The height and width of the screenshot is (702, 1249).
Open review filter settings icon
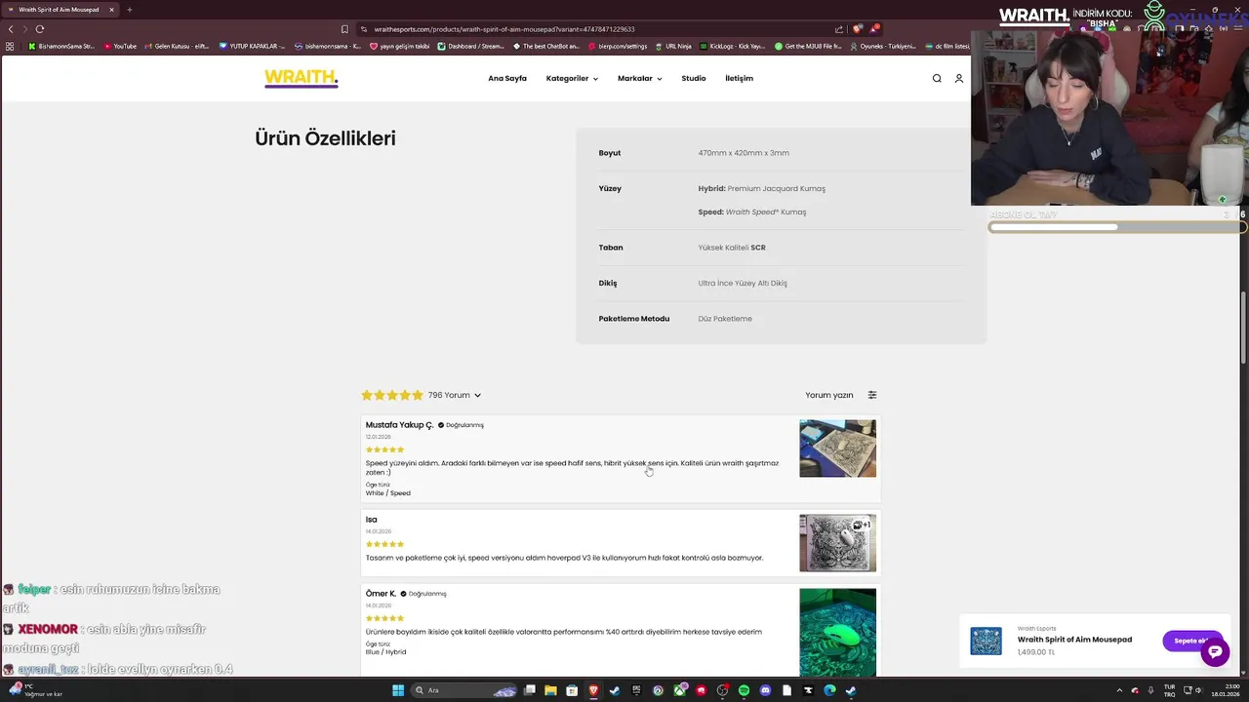coord(872,395)
